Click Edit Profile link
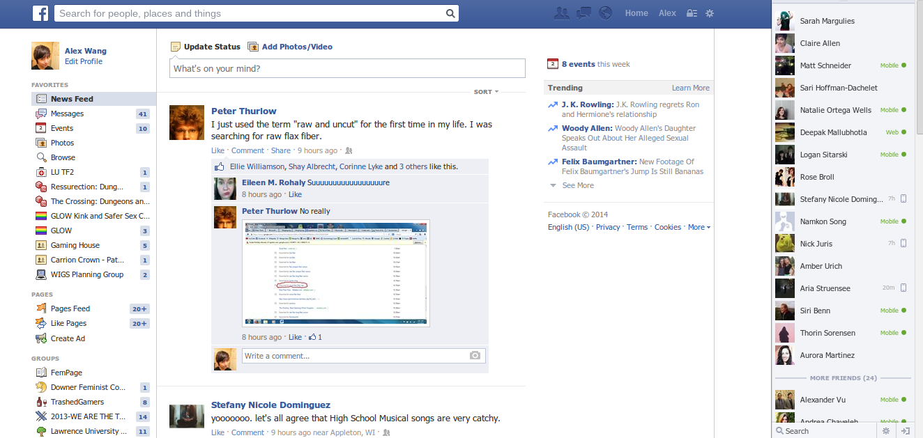This screenshot has height=438, width=923. click(84, 61)
